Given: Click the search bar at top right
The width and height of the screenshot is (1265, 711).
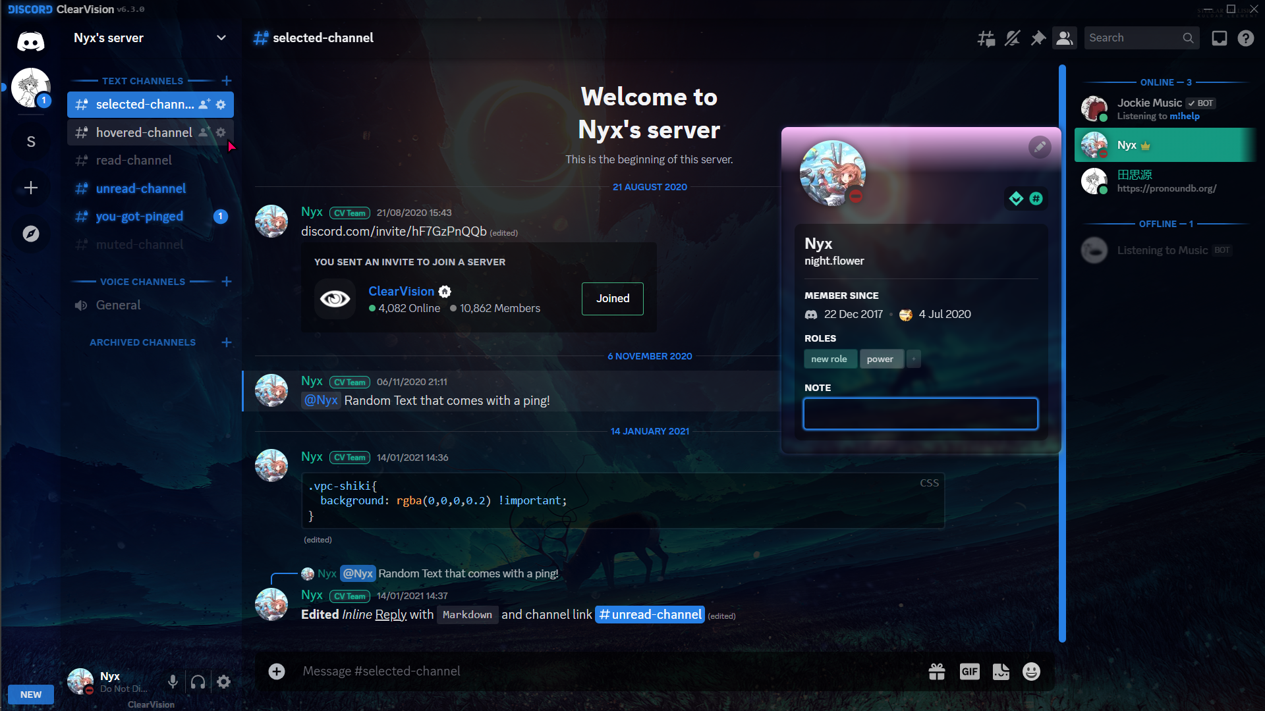Looking at the screenshot, I should click(x=1140, y=38).
